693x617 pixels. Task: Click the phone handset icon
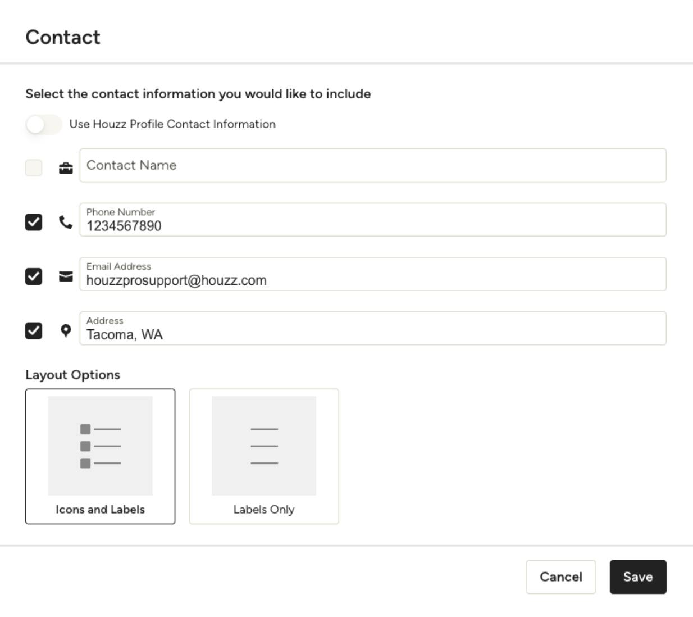(66, 223)
